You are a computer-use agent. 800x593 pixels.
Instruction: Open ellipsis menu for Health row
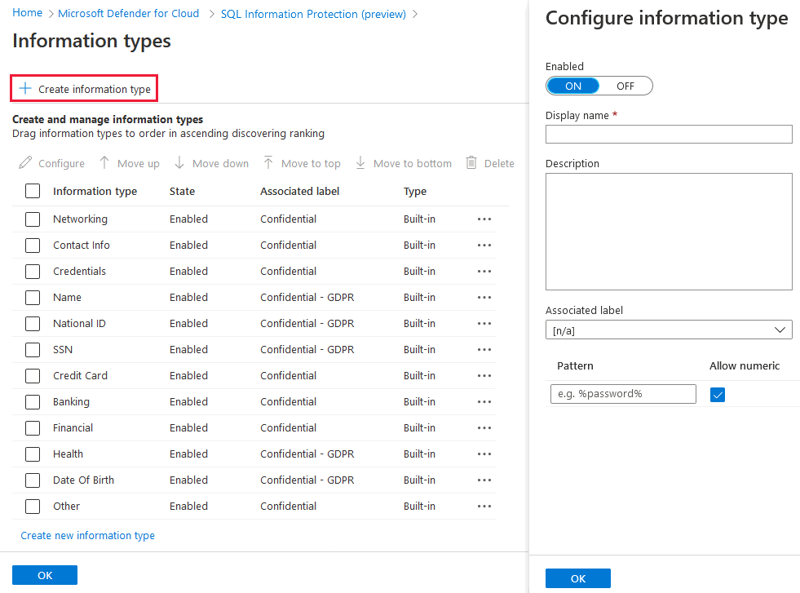click(x=484, y=454)
